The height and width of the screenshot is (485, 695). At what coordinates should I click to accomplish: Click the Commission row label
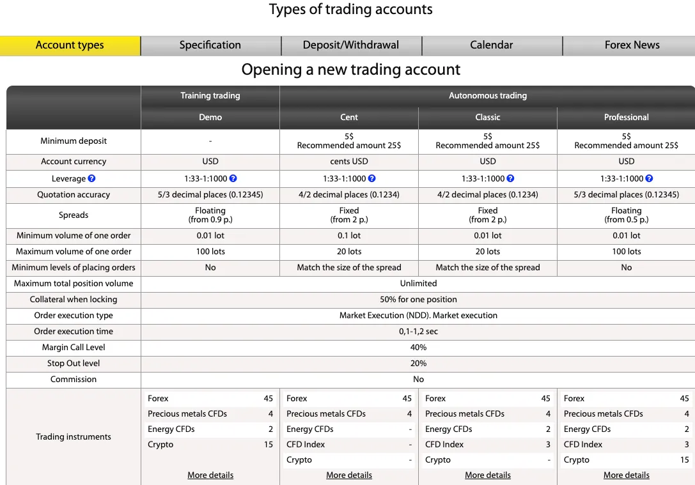[x=74, y=379]
